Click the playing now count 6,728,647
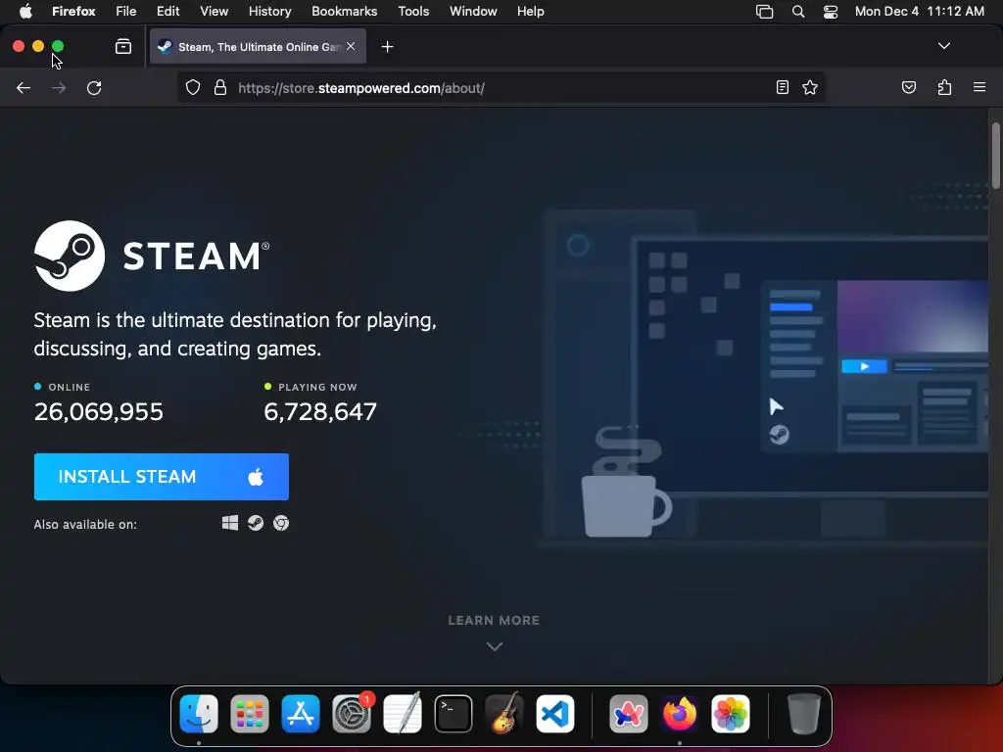 (x=320, y=411)
